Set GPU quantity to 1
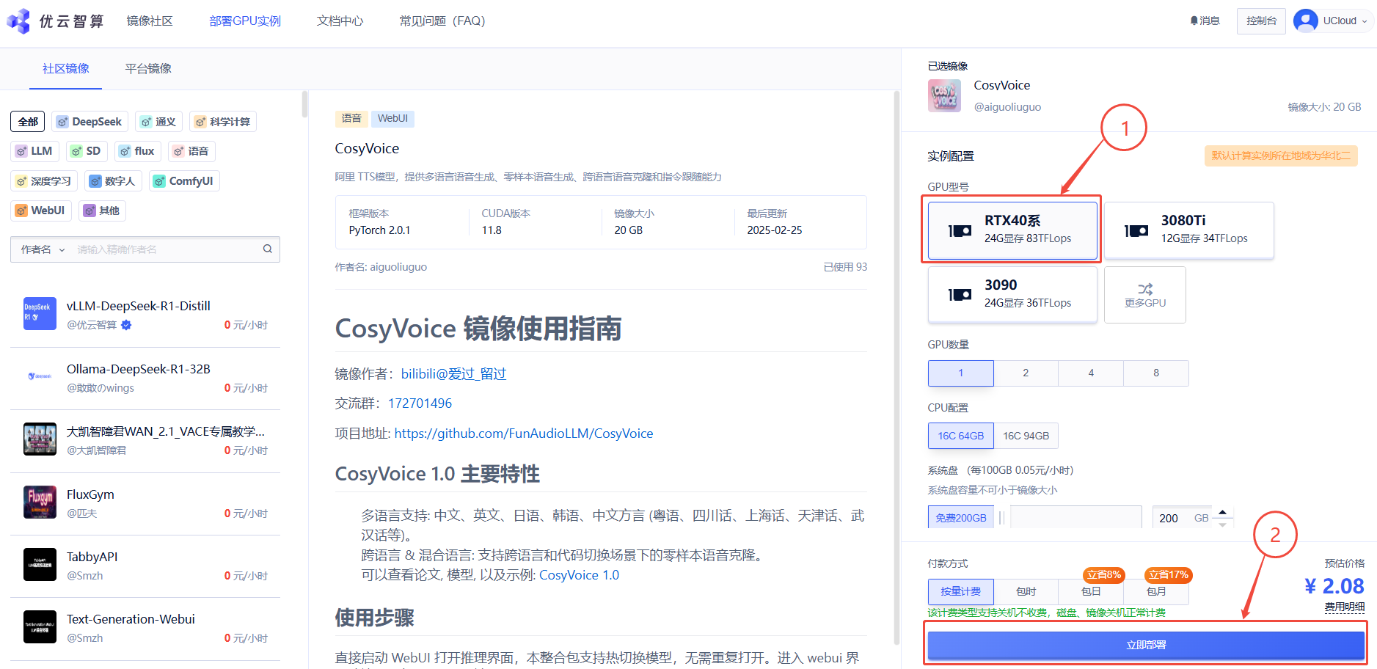1377x669 pixels. [960, 373]
